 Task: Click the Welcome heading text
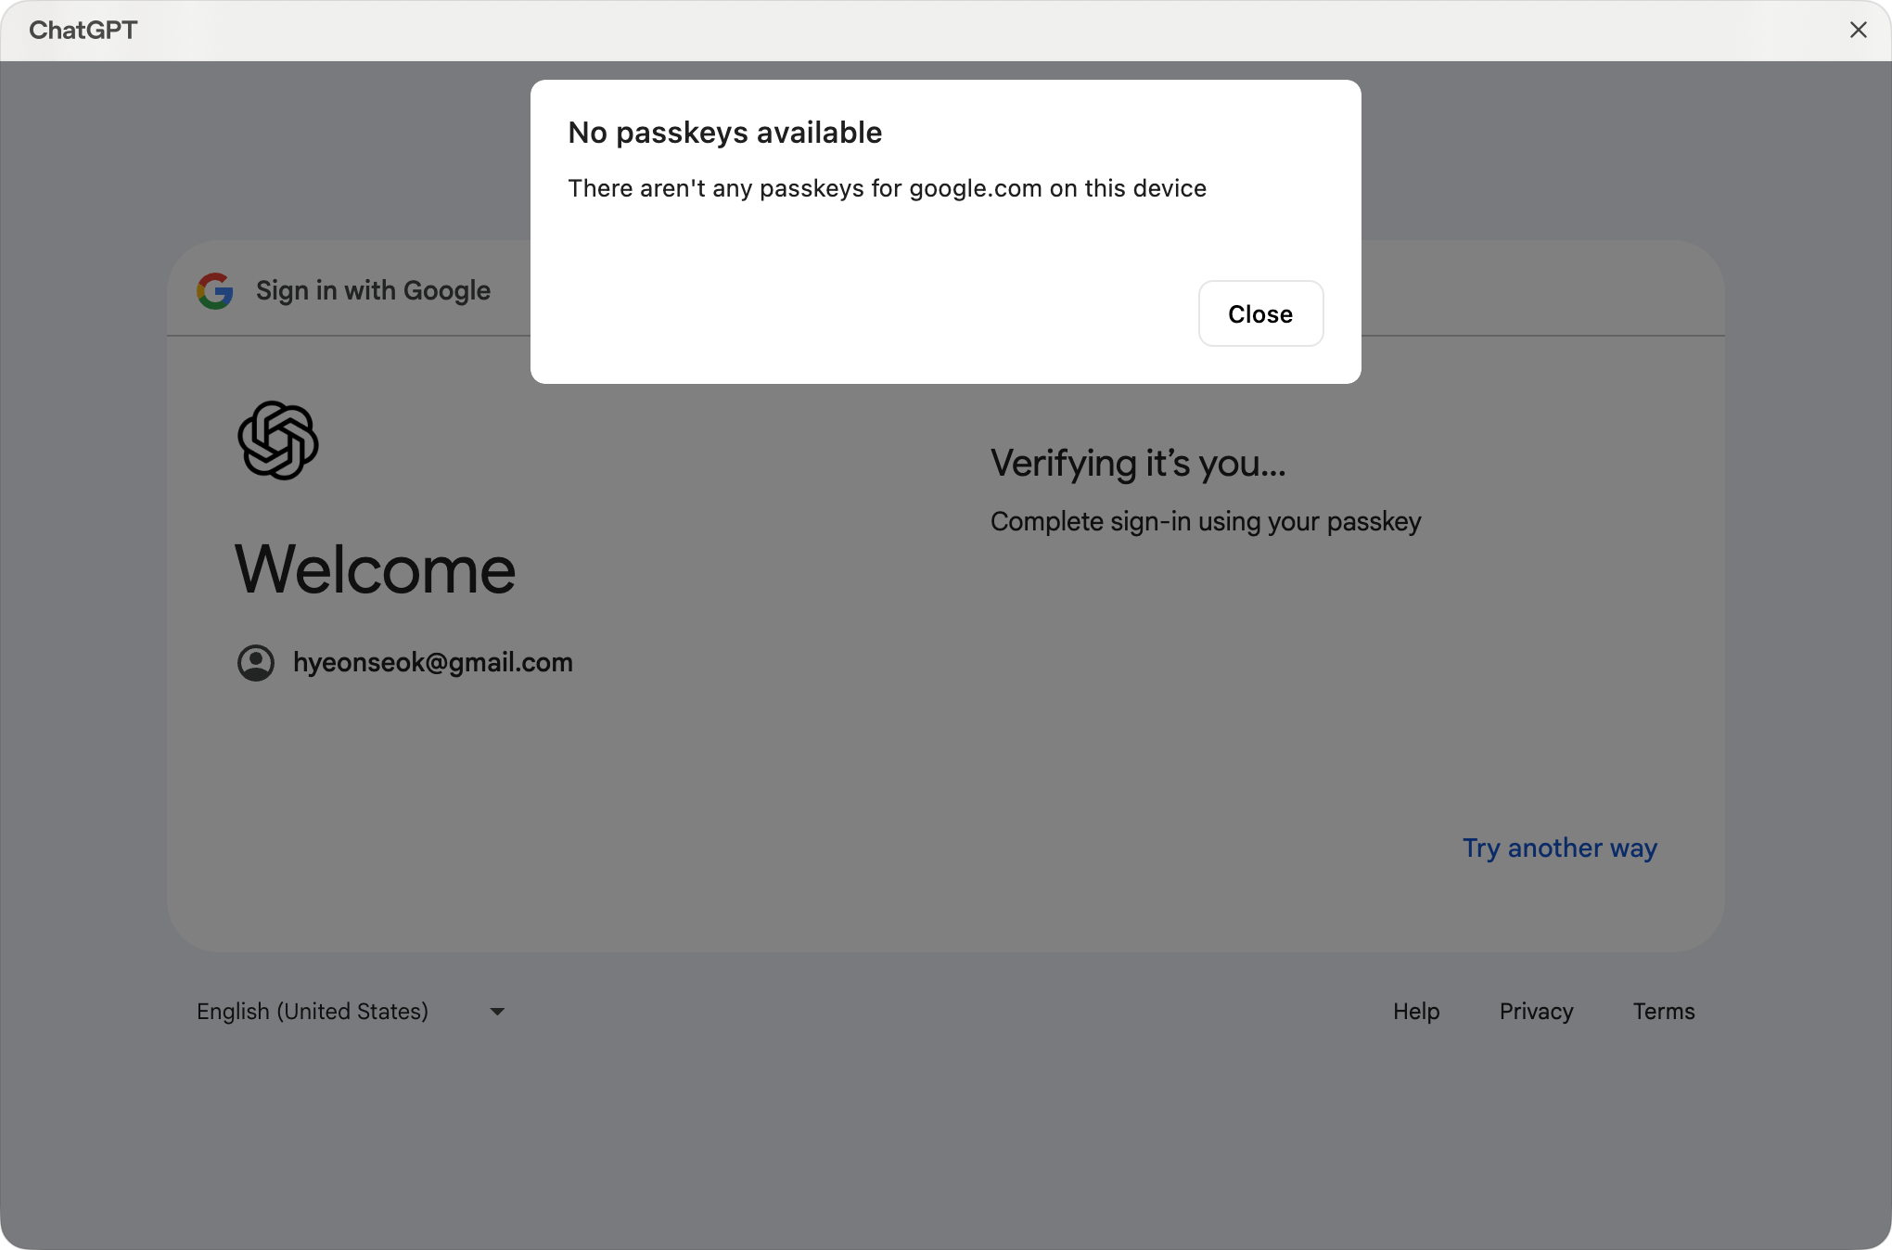click(x=375, y=569)
